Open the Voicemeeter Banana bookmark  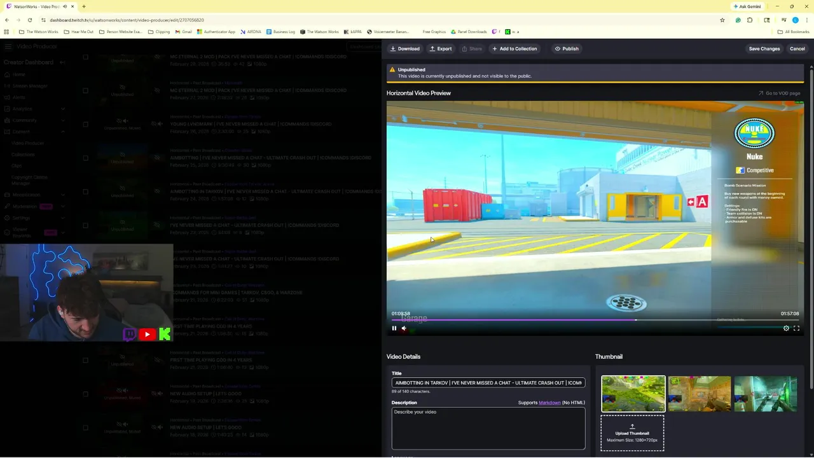point(387,32)
